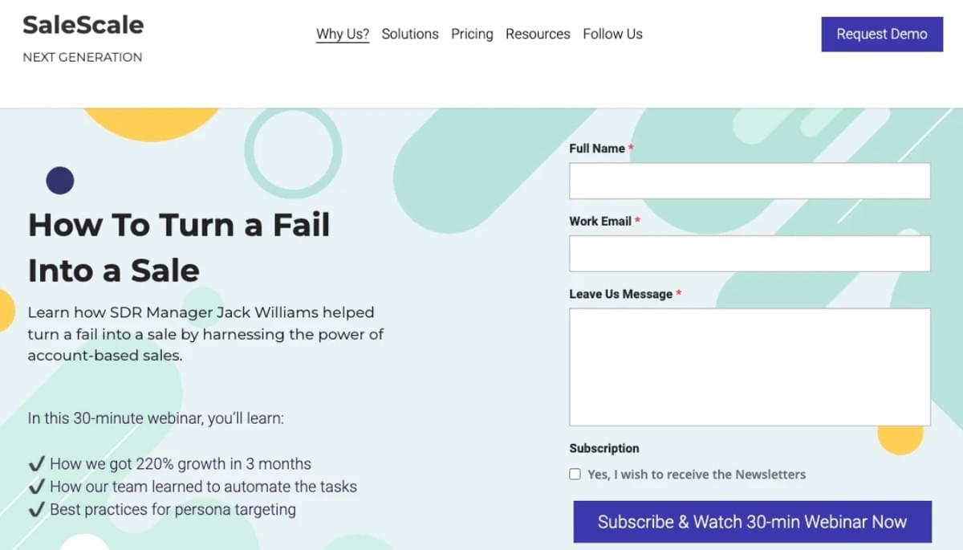Click into the Work Email field
The width and height of the screenshot is (963, 550).
click(x=750, y=254)
